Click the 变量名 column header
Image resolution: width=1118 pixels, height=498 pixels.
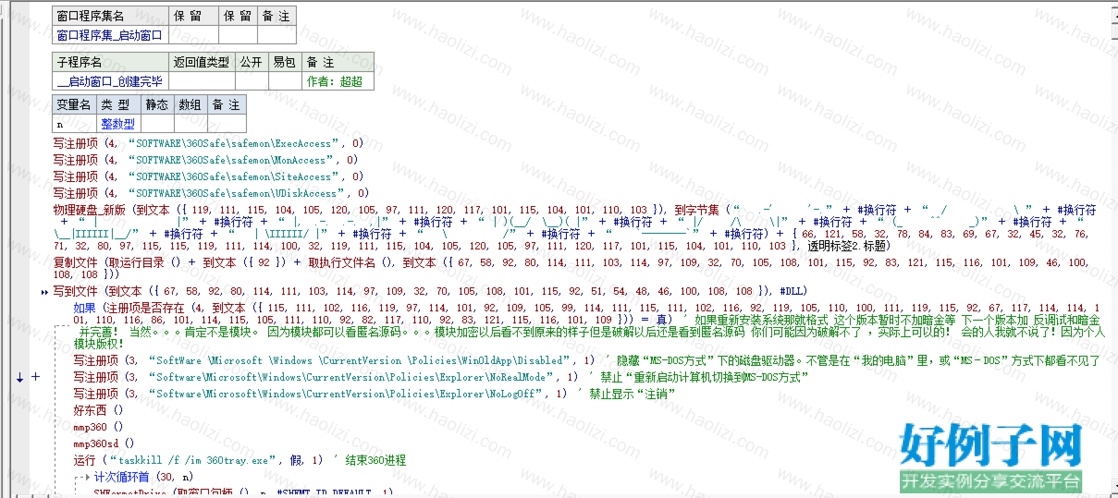[74, 105]
